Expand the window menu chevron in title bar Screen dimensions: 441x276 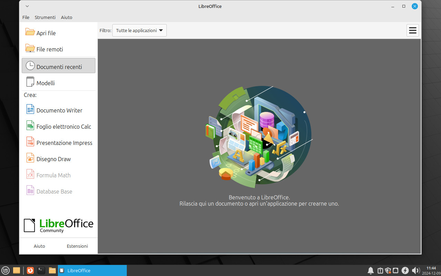[27, 6]
